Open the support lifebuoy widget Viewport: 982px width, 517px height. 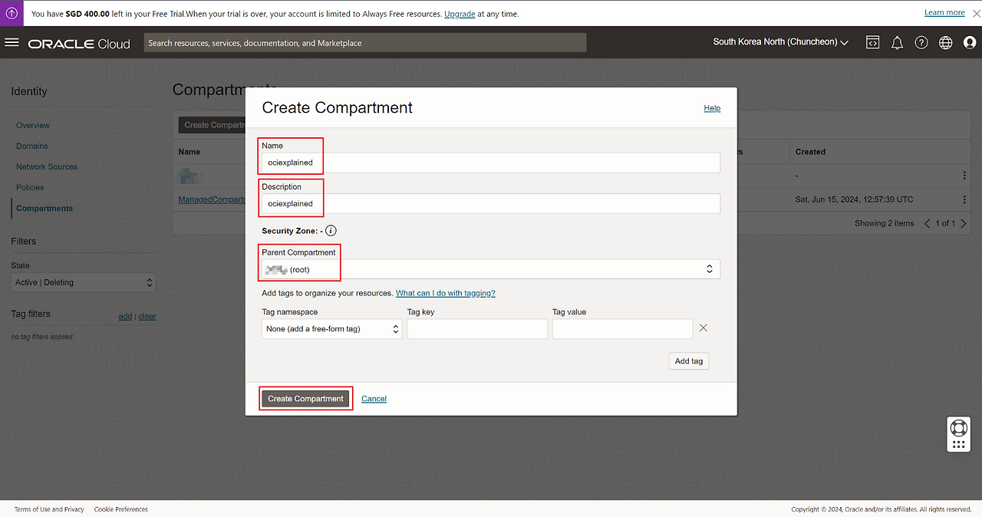tap(958, 427)
